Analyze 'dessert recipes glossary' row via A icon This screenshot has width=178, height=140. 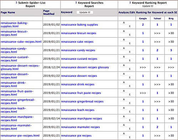click(x=124, y=66)
